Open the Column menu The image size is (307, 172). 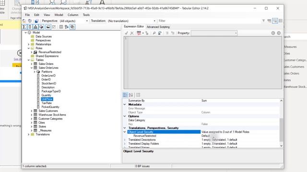click(73, 15)
